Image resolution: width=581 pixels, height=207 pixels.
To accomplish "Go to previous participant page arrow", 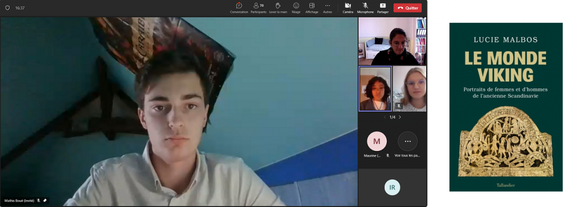I will tap(385, 117).
